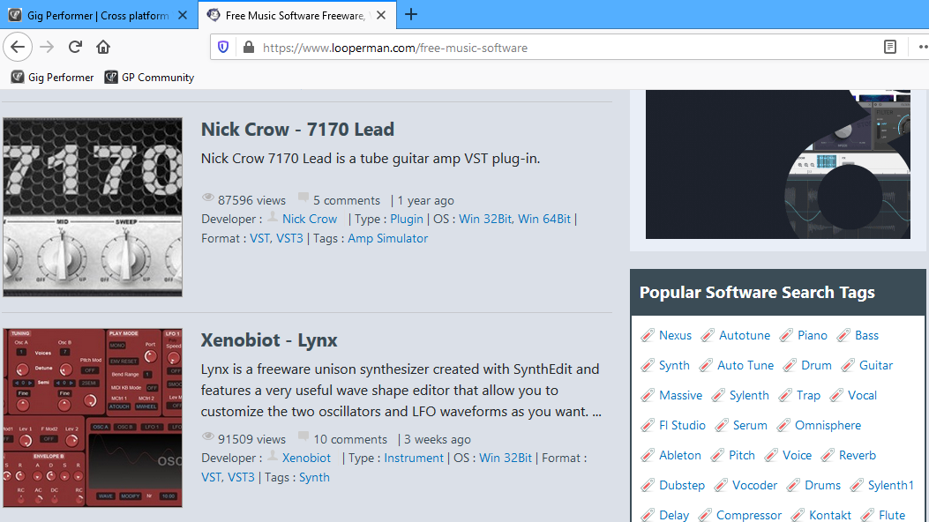Choose the Pitch search tag
Screen dimensions: 929x522
click(x=742, y=456)
